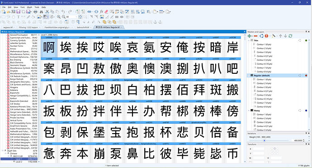
Task: Collapse the Heavy master node
Action: point(249,110)
